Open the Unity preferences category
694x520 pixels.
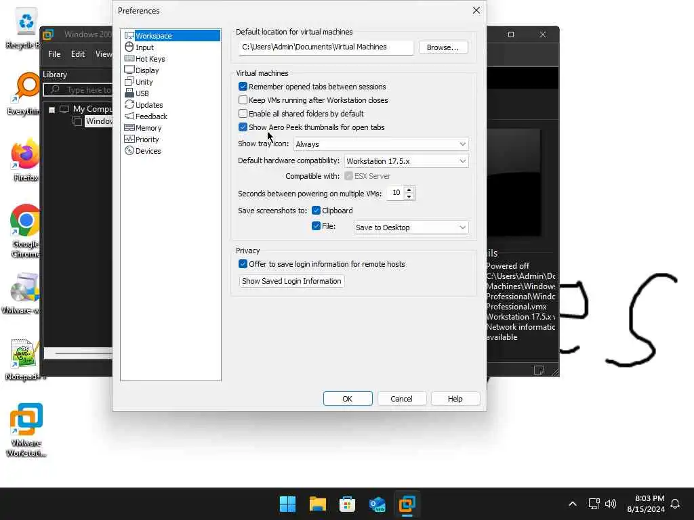144,82
